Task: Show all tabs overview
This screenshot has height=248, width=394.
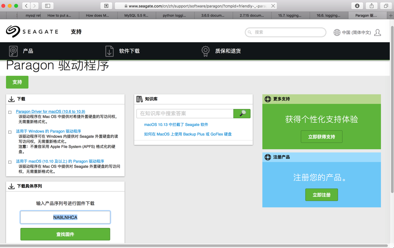Action: tap(386, 6)
